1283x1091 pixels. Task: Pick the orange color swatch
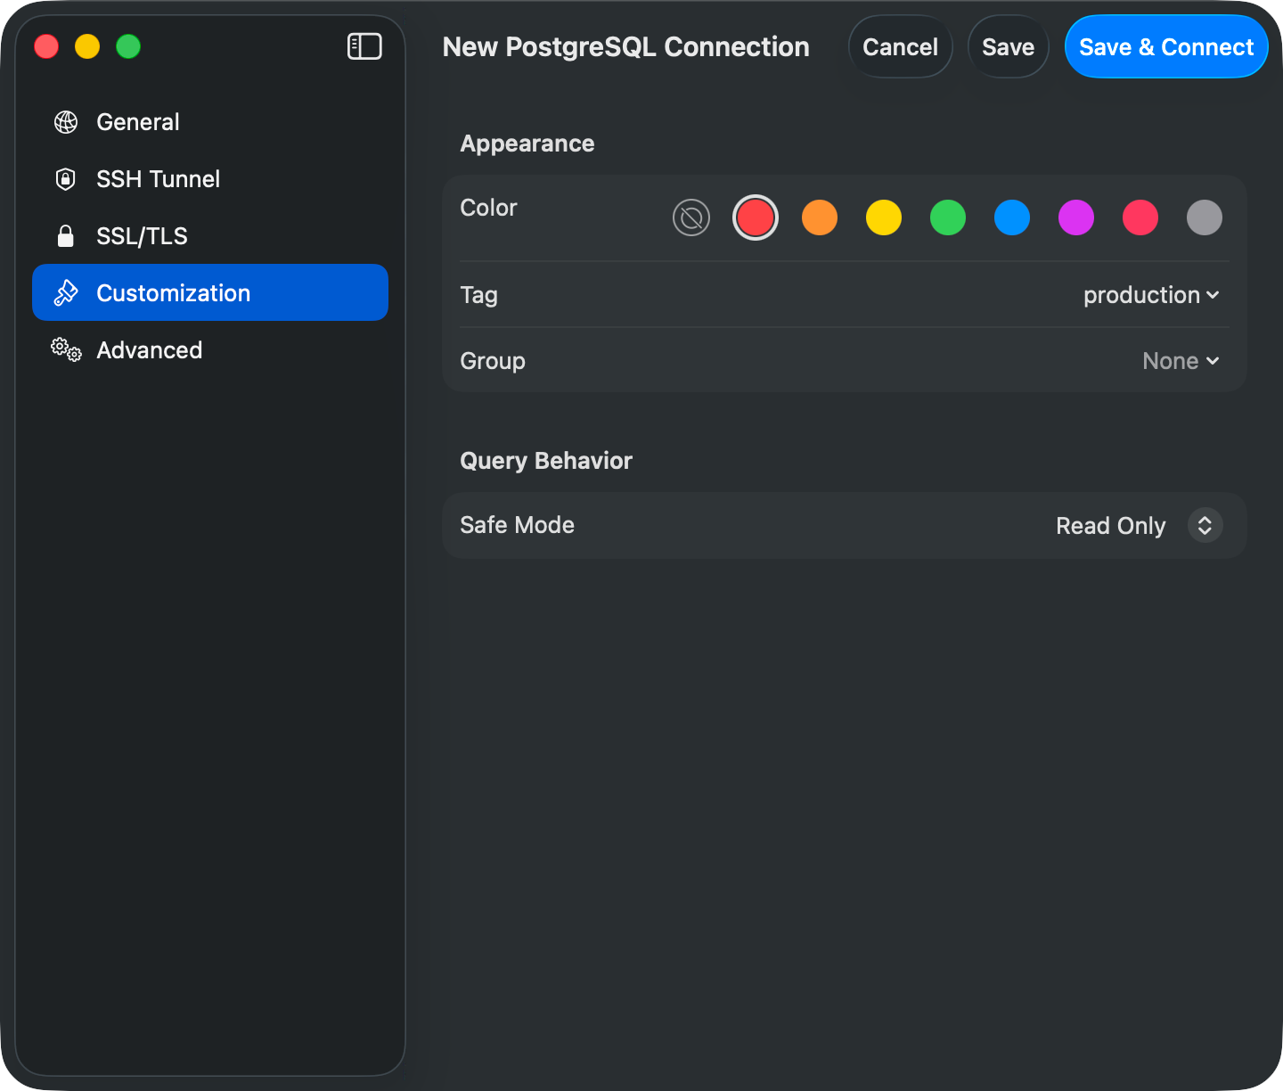tap(820, 217)
